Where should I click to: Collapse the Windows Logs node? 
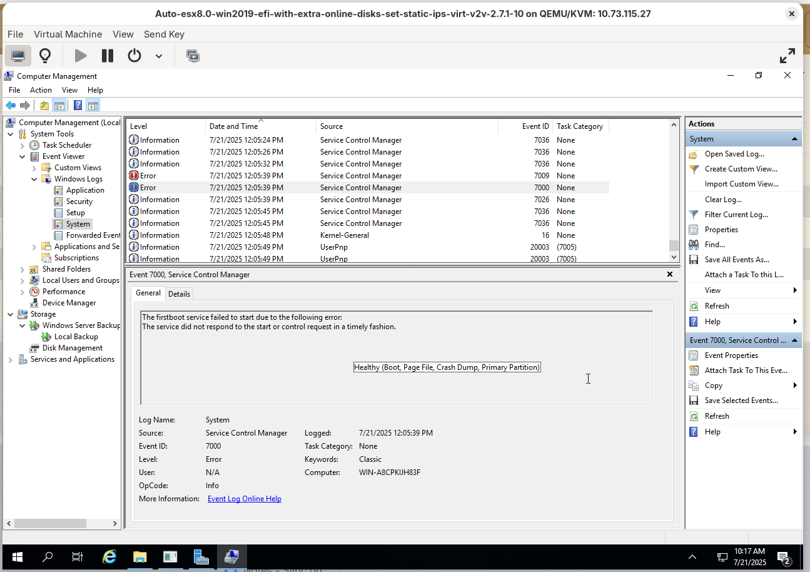coord(34,179)
